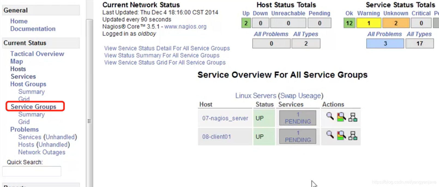This screenshot has height=187, width=439.
Task: Show Hosts (Unhandled) problems
Action: point(44,145)
